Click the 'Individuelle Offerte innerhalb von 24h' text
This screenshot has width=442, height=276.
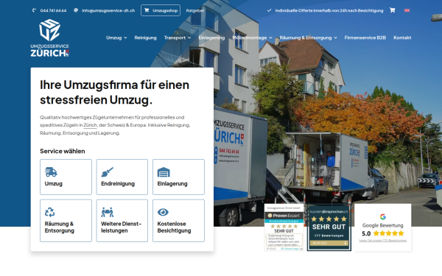coord(329,10)
